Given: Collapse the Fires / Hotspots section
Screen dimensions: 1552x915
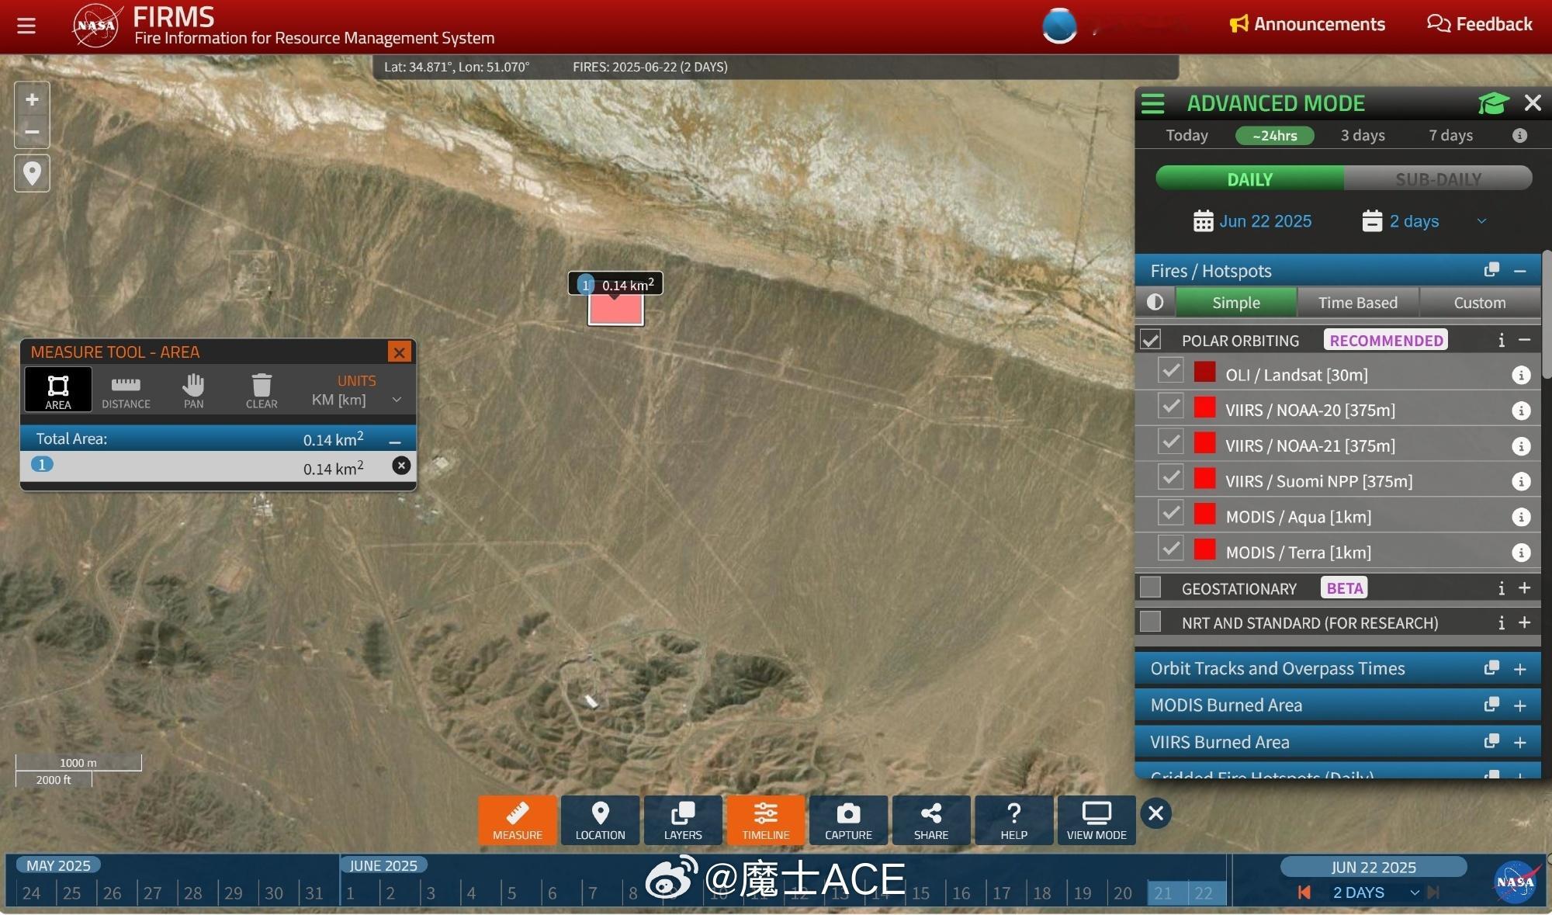Looking at the screenshot, I should pos(1520,271).
